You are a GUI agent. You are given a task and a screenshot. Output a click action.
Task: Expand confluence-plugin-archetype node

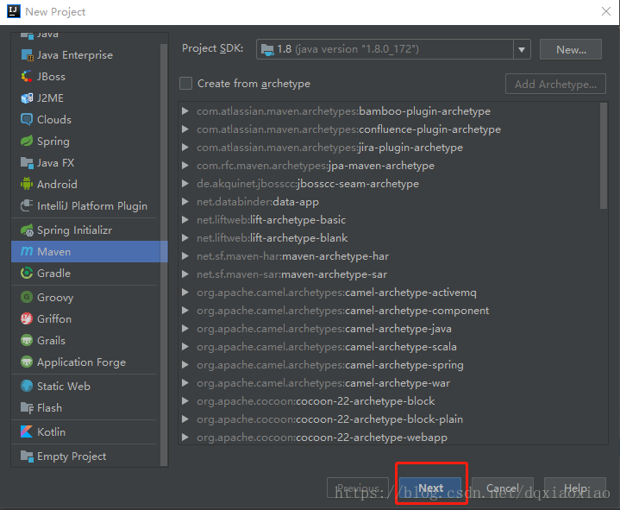[x=185, y=129]
